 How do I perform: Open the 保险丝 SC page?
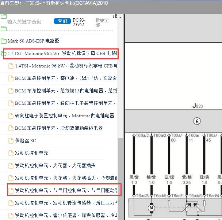pos(26,141)
